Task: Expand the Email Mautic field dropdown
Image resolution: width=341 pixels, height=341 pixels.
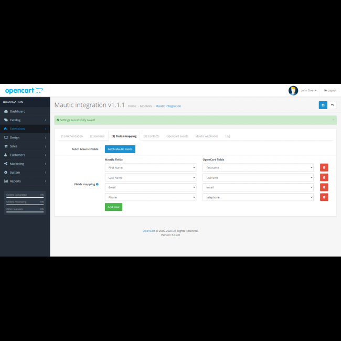Action: click(x=150, y=187)
